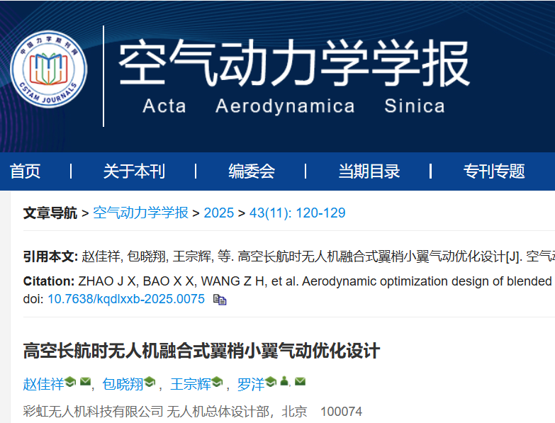Screen dimensions: 555x423
Task: Open the 首页 home menu item
Action: [x=26, y=171]
